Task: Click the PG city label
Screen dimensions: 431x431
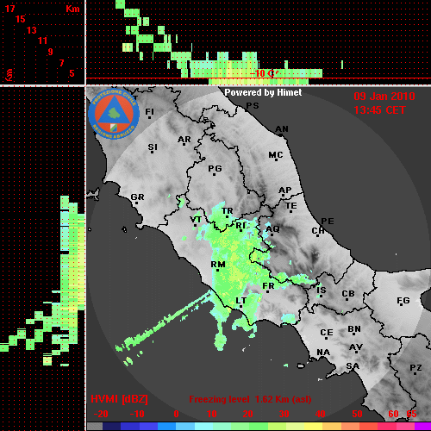Action: (215, 170)
